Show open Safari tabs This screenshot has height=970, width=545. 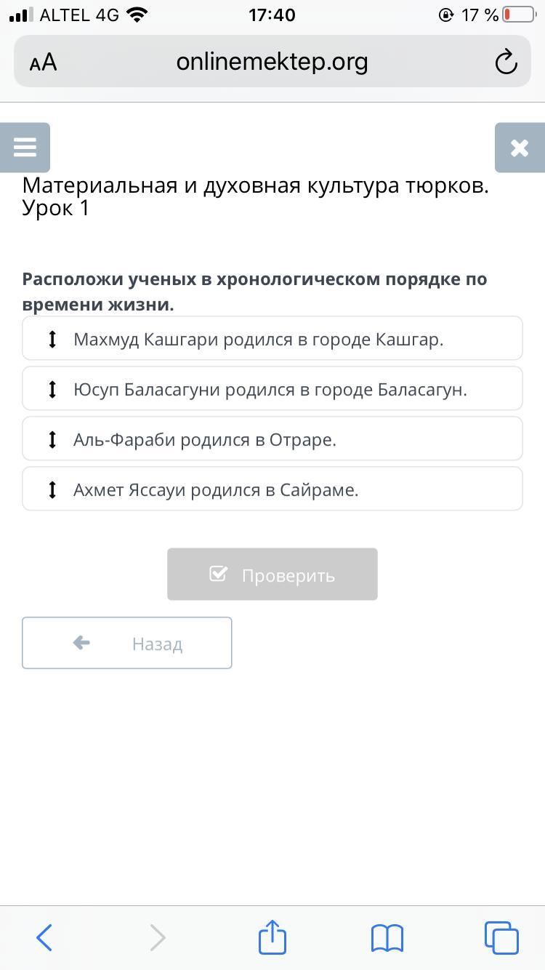(501, 937)
